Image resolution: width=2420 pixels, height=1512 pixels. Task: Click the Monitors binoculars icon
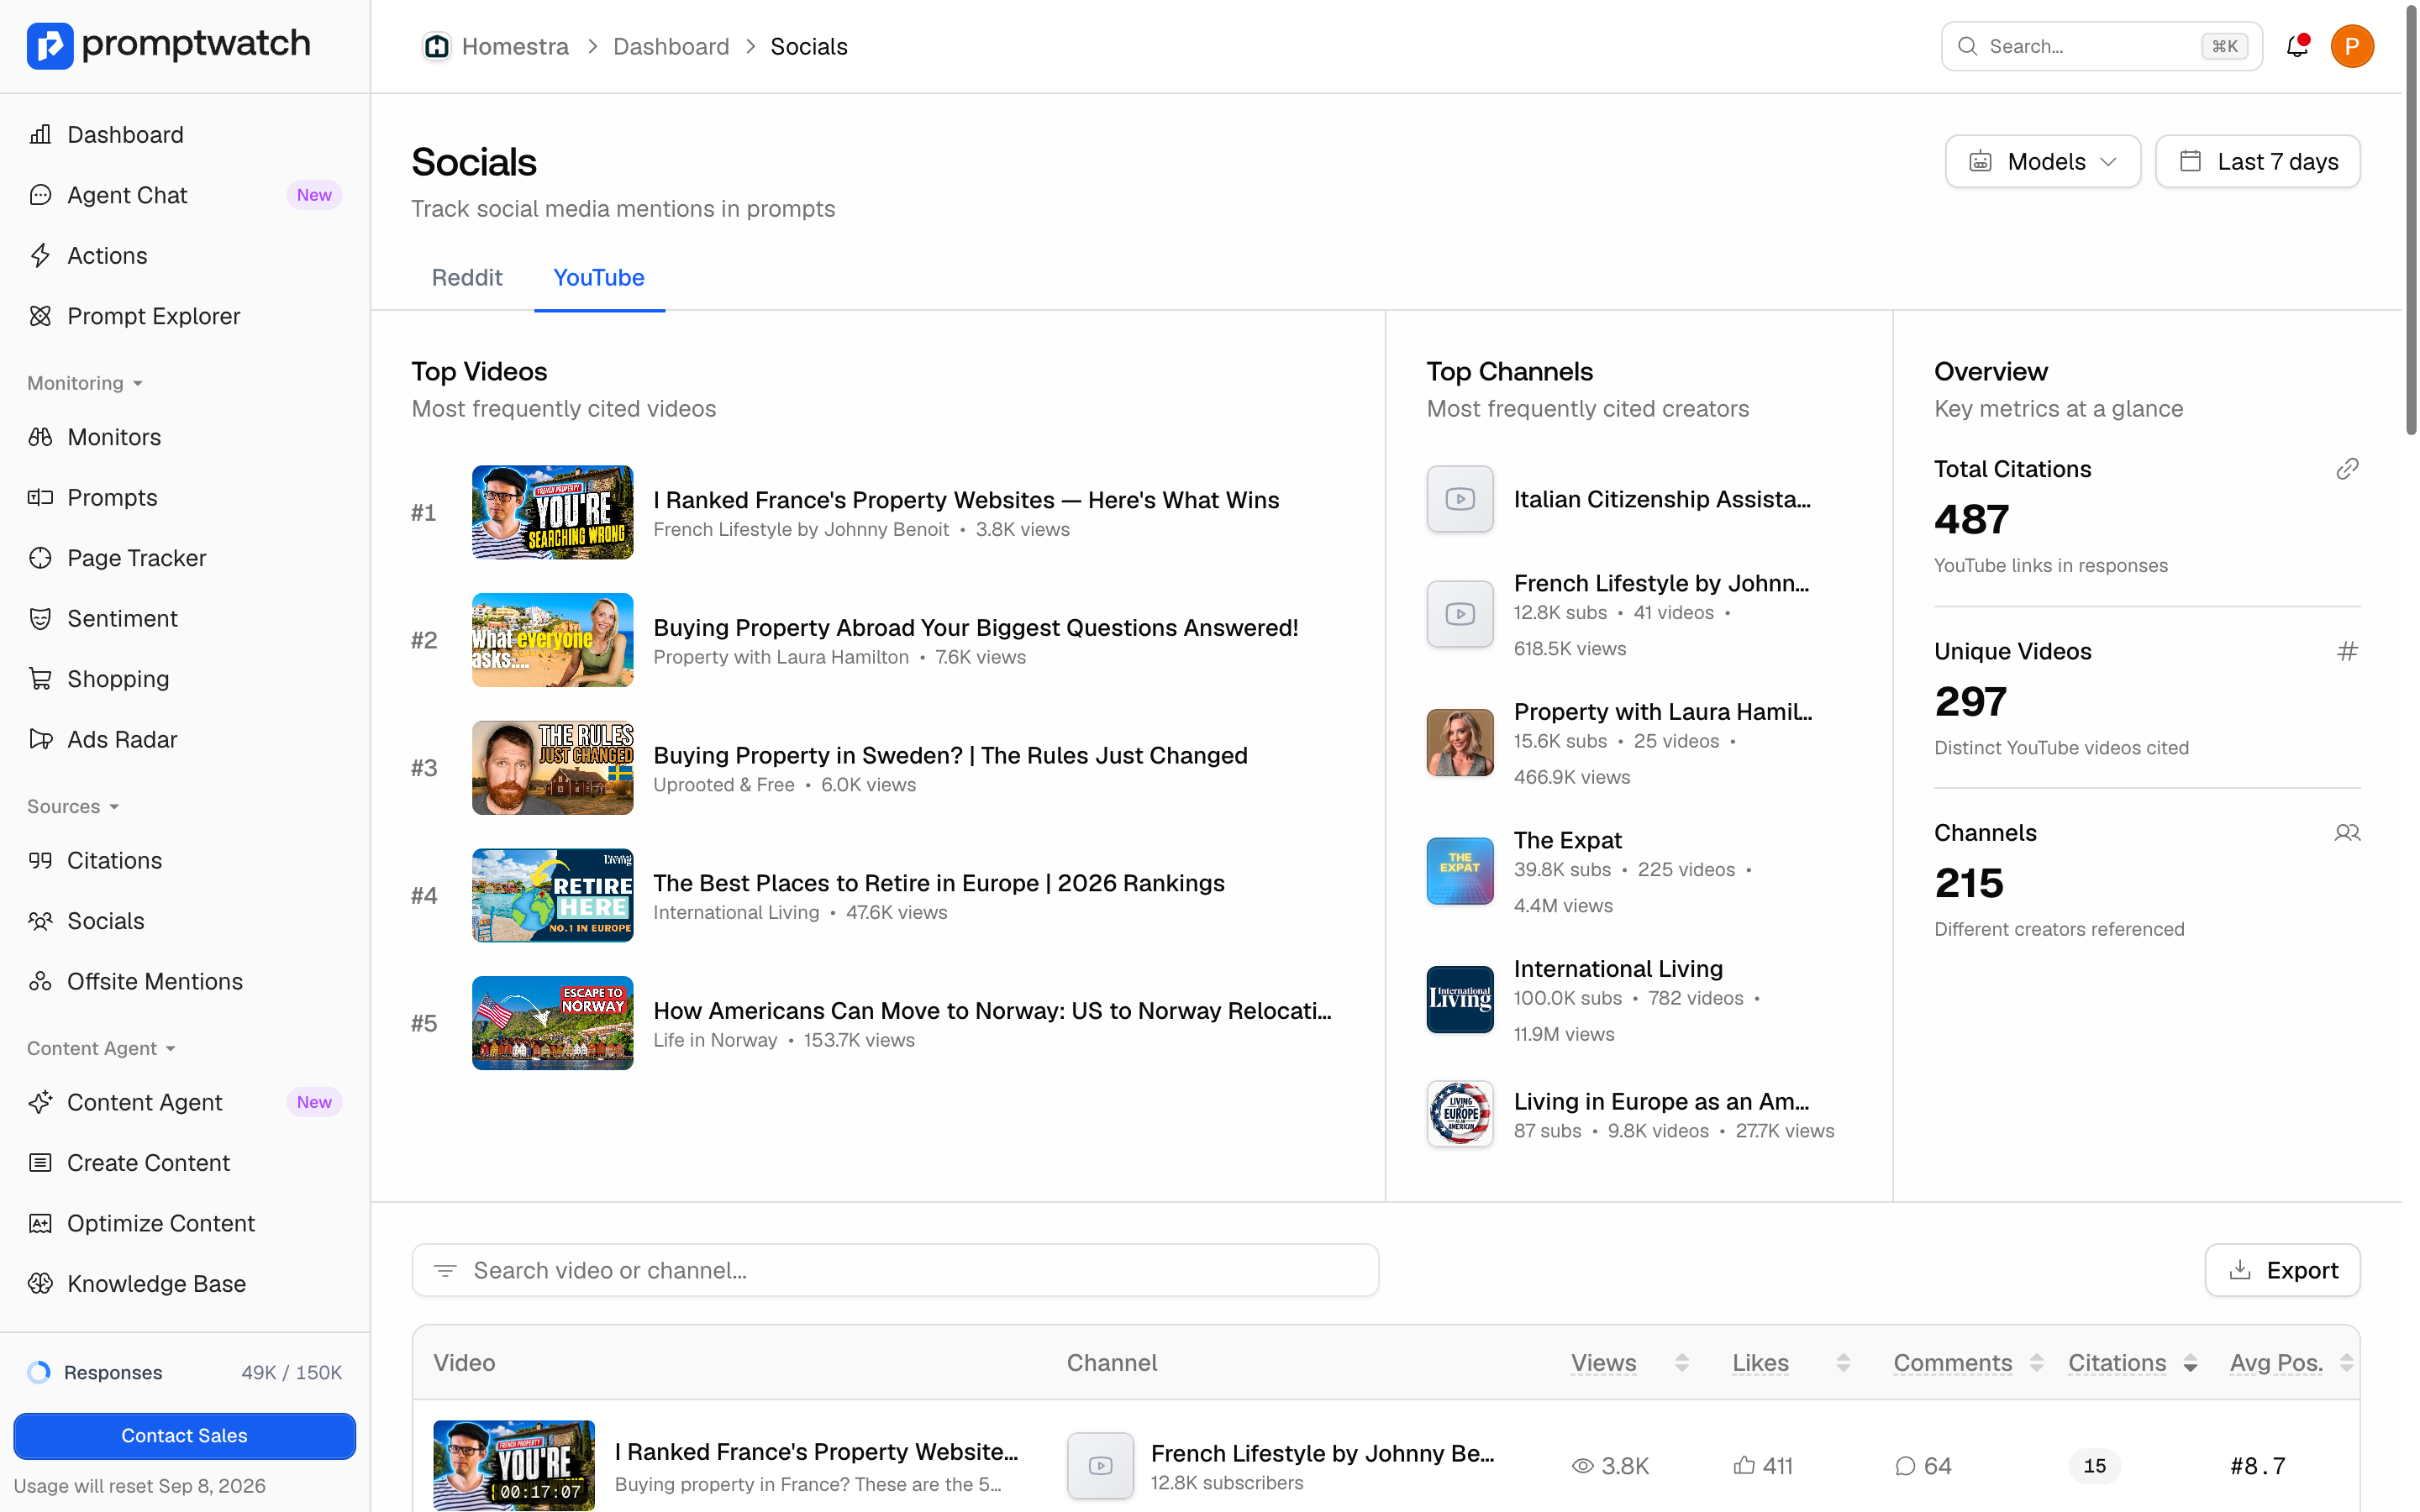(x=41, y=437)
